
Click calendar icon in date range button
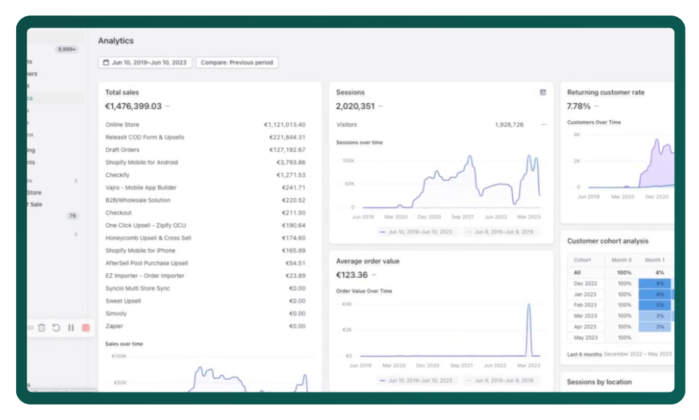(x=106, y=63)
